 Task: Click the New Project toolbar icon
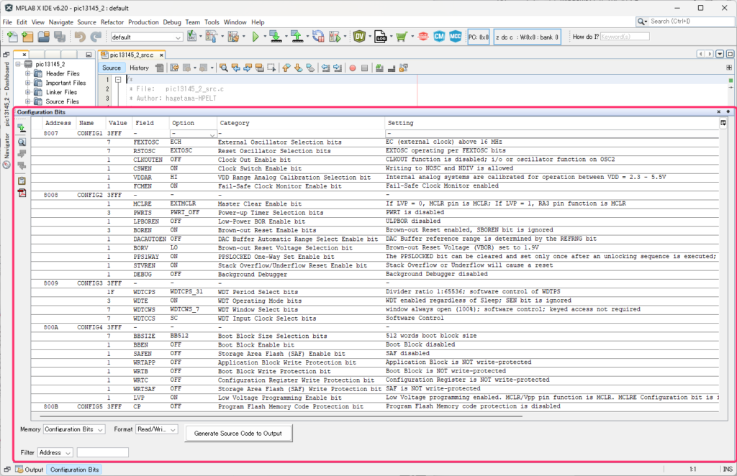[x=28, y=37]
